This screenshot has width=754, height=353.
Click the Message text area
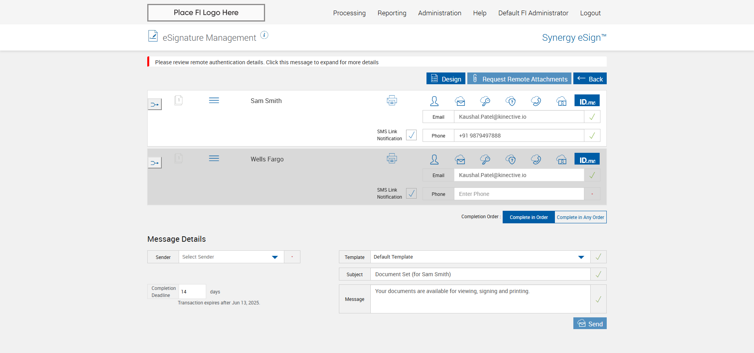pos(480,299)
